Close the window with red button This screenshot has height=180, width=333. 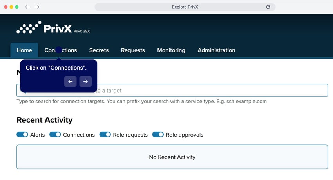click(x=6, y=7)
